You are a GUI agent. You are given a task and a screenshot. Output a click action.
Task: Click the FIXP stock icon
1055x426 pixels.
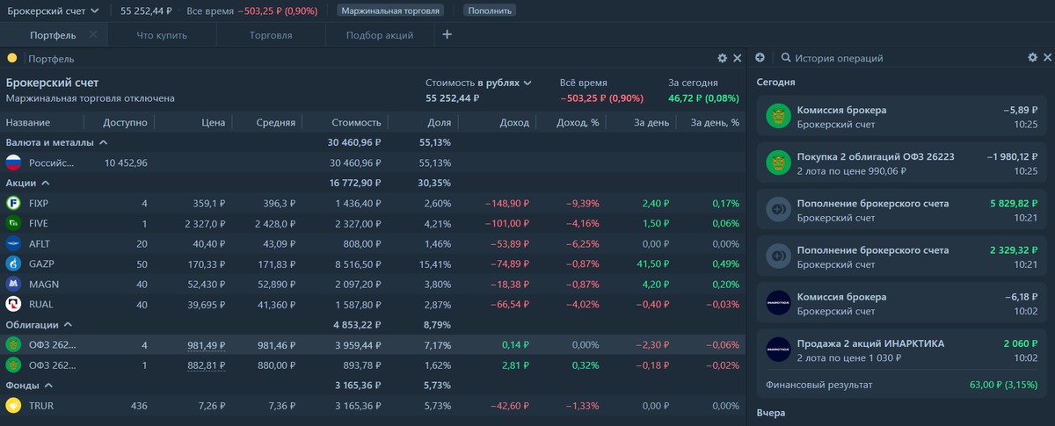[13, 203]
